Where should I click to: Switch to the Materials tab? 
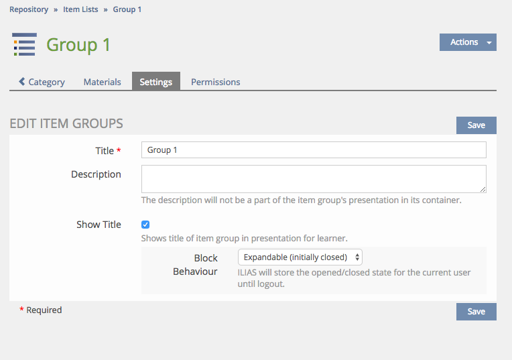click(x=102, y=82)
